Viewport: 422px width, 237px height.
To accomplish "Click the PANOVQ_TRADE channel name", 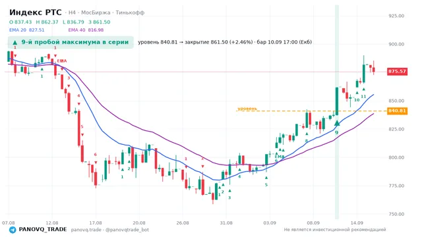I will (x=43, y=230).
